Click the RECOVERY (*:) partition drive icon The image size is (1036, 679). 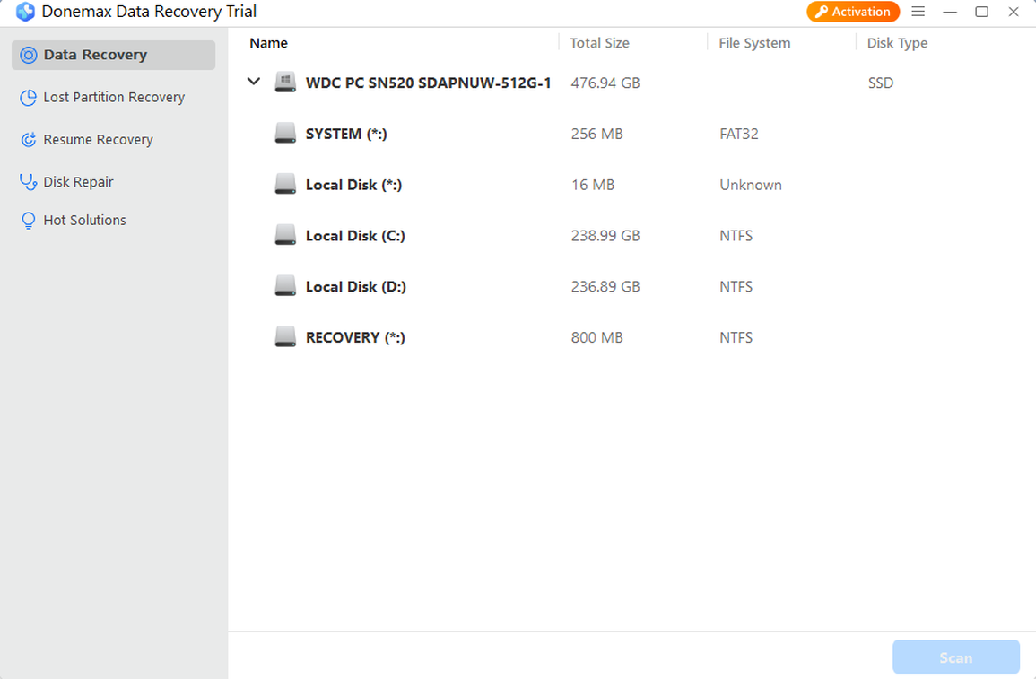click(x=285, y=337)
